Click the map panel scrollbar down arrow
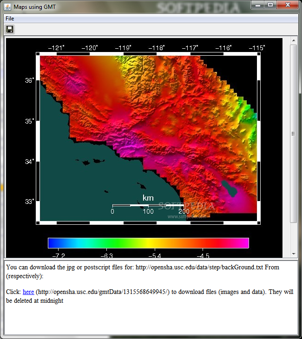 294,254
